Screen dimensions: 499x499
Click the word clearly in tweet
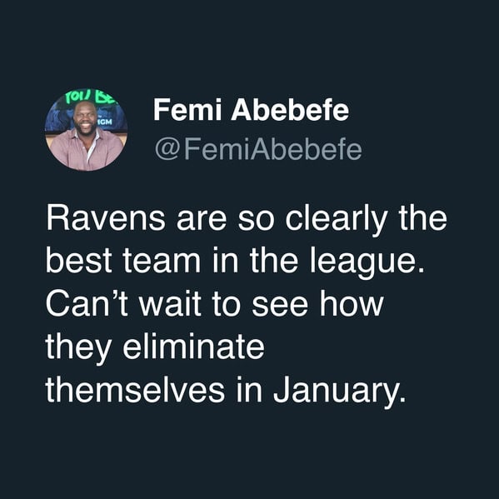click(x=337, y=220)
